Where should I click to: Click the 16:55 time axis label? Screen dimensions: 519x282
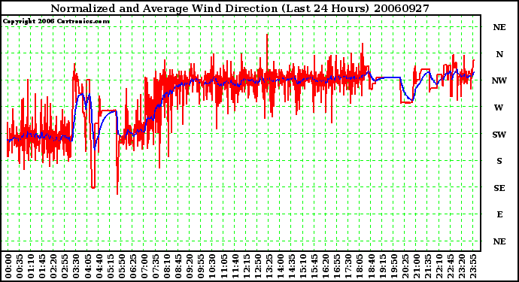pyautogui.click(x=337, y=266)
